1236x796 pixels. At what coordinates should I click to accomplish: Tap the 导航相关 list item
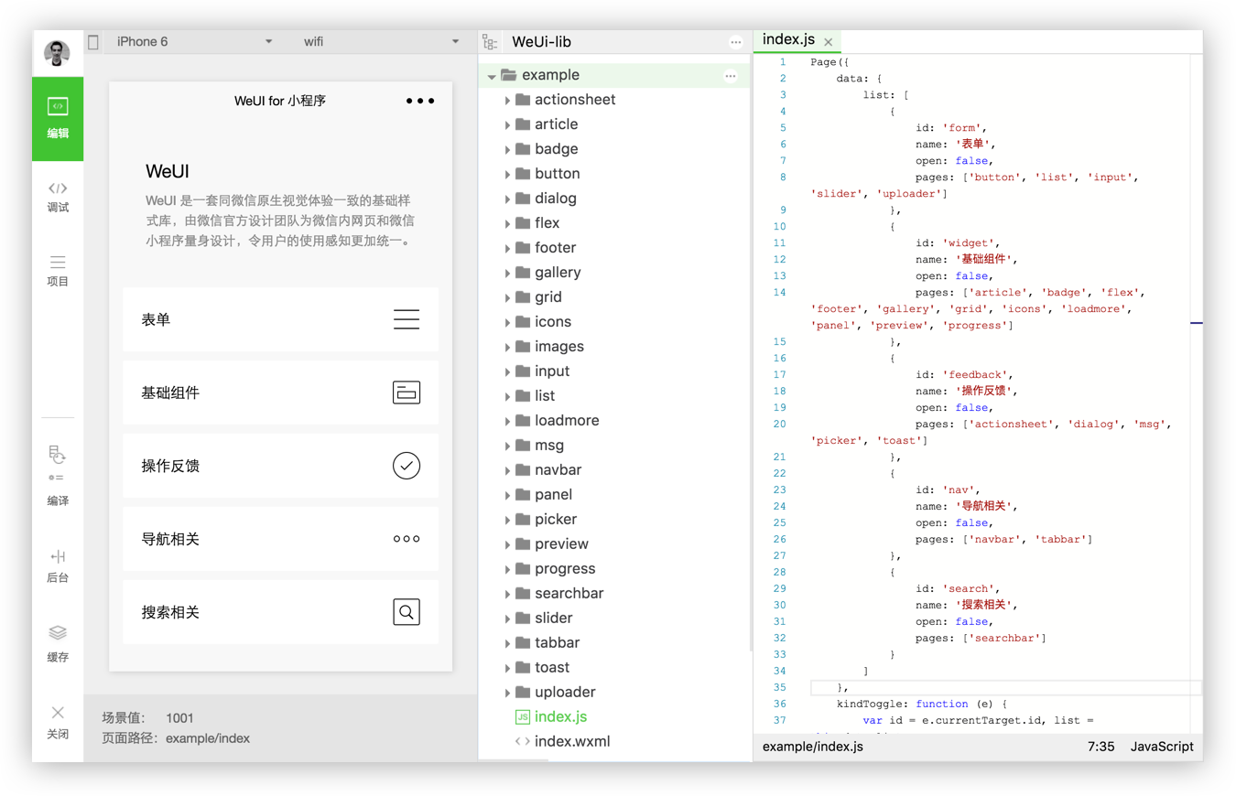pos(280,539)
